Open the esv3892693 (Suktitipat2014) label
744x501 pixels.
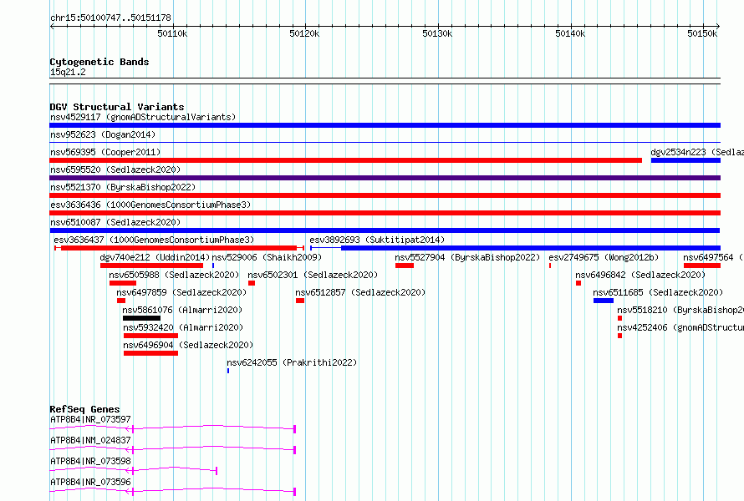[377, 240]
